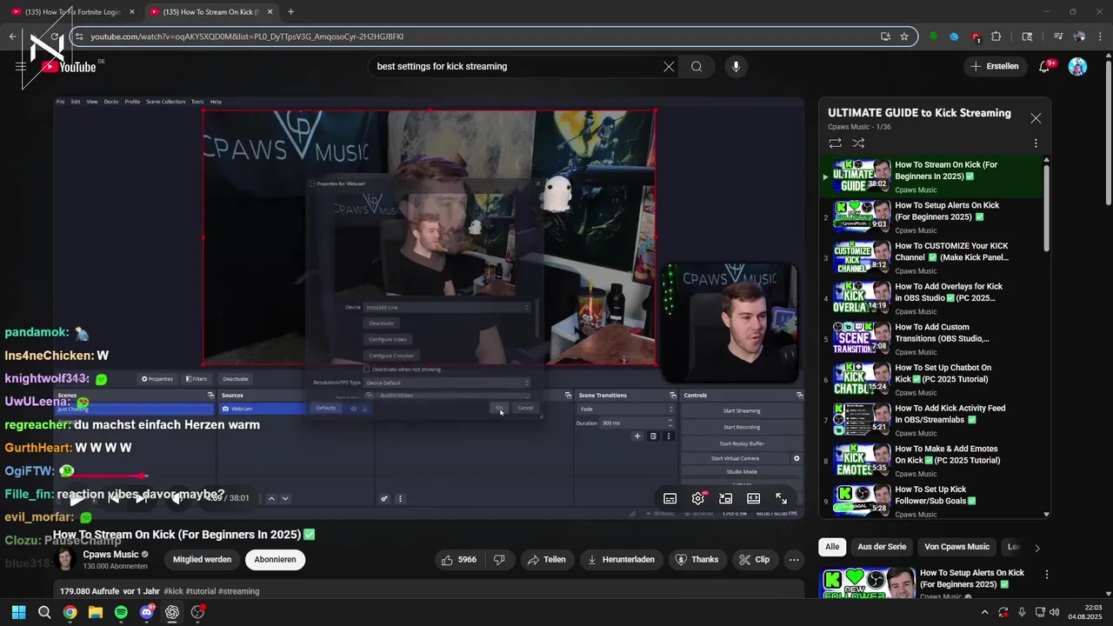Open YouTube account avatar menu
Viewport: 1113px width, 626px height.
click(1077, 66)
